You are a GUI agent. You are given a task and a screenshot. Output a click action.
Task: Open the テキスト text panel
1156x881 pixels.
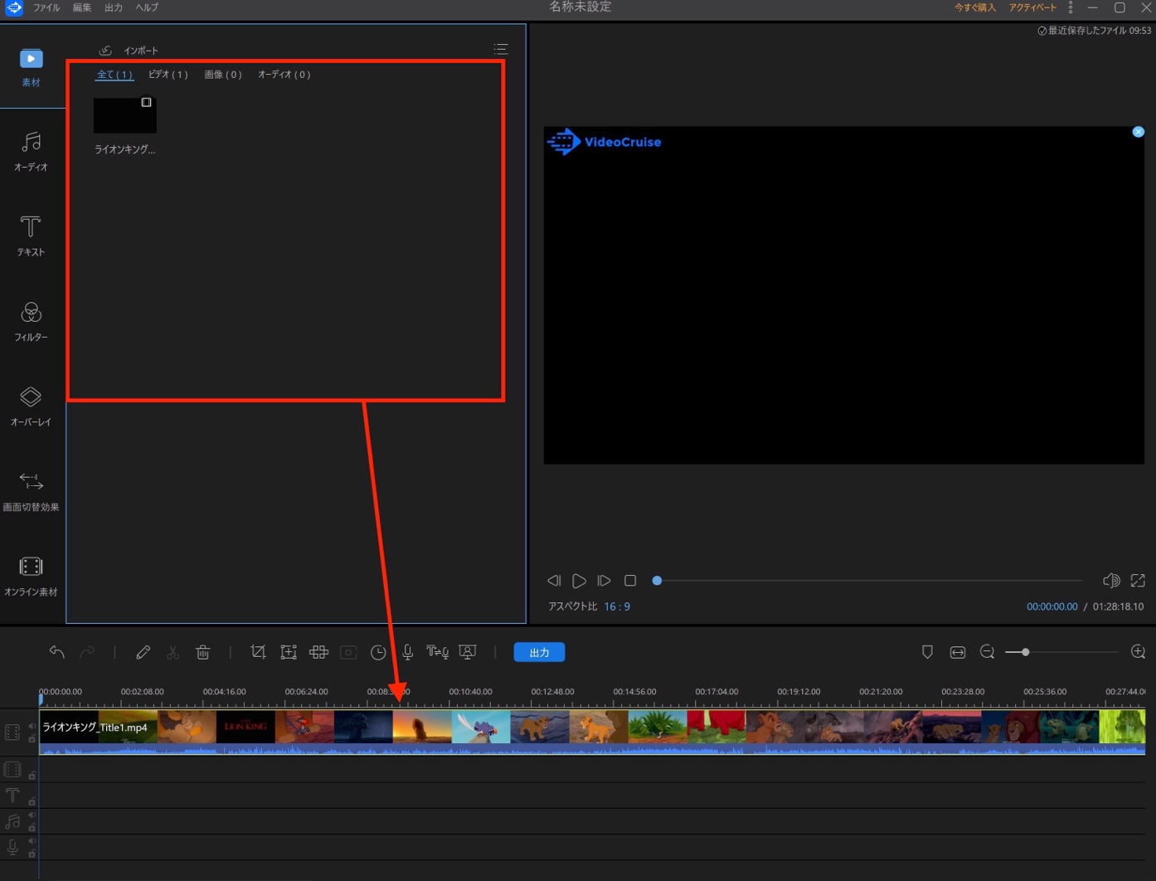click(31, 236)
